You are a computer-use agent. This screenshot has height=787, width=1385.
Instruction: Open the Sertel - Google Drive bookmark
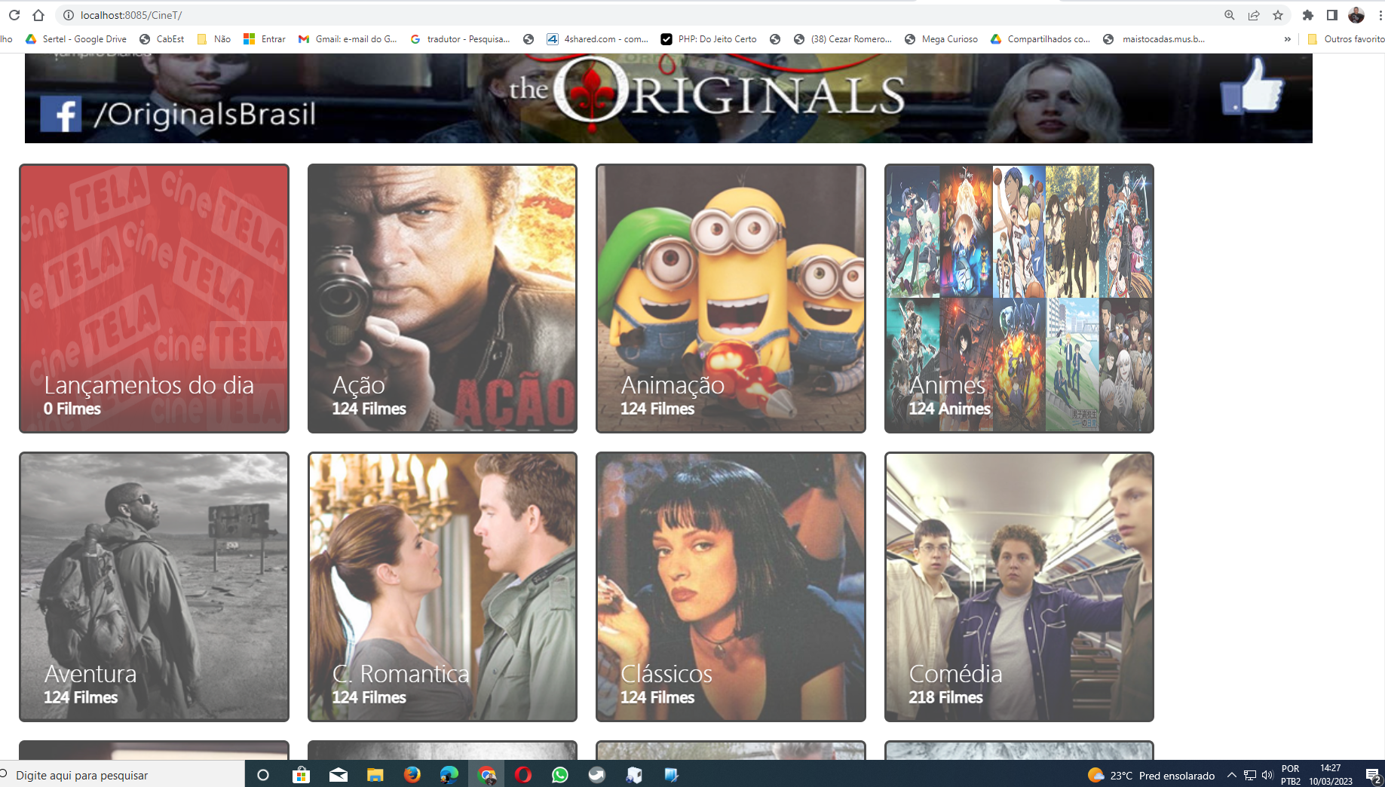76,39
